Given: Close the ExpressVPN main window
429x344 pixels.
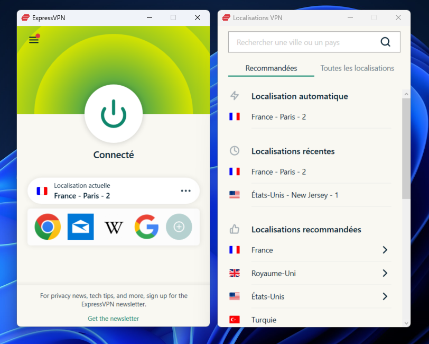Looking at the screenshot, I should (198, 17).
